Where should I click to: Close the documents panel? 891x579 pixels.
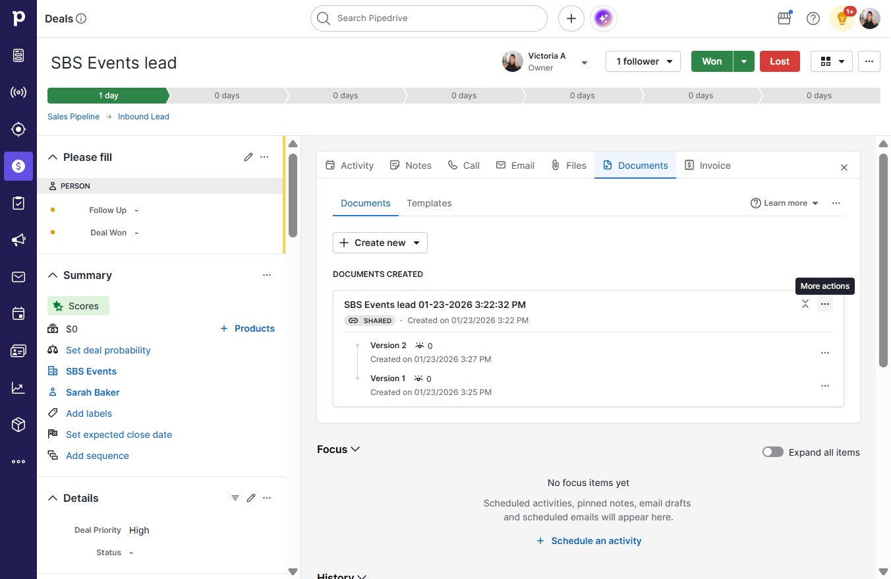[x=844, y=168]
